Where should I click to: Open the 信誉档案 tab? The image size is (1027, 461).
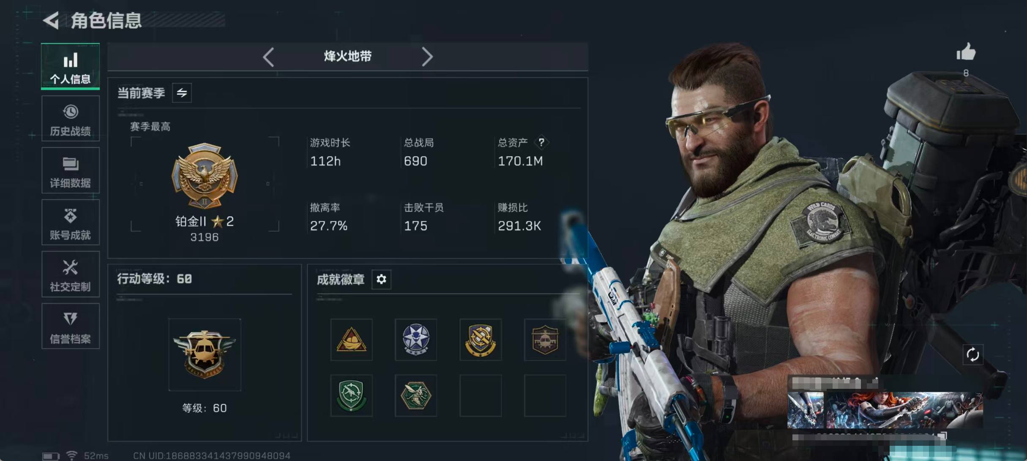[x=71, y=326]
